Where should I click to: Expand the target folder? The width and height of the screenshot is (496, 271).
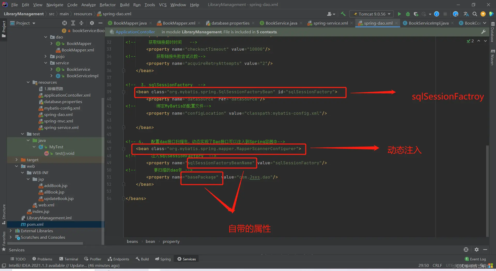17,160
